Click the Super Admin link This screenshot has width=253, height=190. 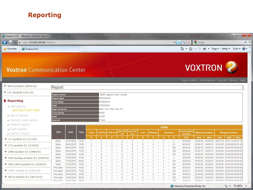point(189,80)
